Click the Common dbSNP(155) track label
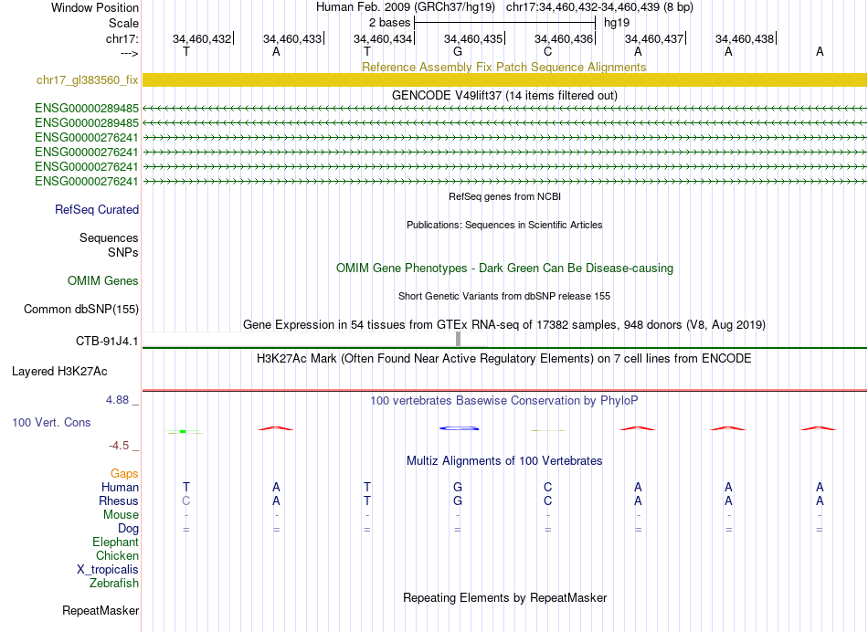Screen dimensions: 868x632 pos(81,310)
